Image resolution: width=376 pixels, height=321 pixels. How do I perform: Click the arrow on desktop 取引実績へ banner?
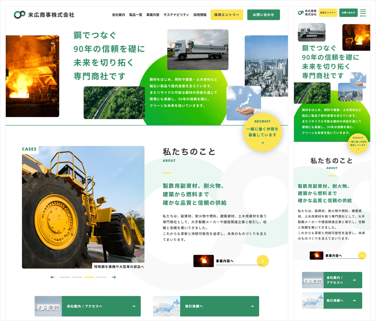[252, 306]
